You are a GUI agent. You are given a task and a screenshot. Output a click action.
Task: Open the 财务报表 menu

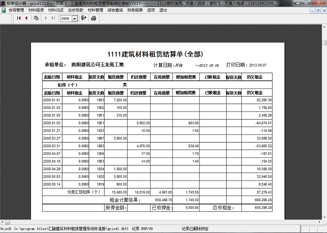[135, 10]
